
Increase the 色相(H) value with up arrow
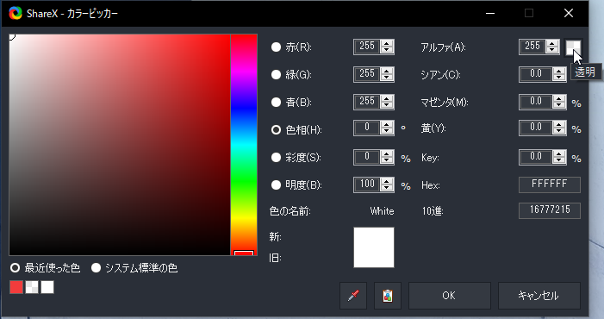[x=387, y=125]
